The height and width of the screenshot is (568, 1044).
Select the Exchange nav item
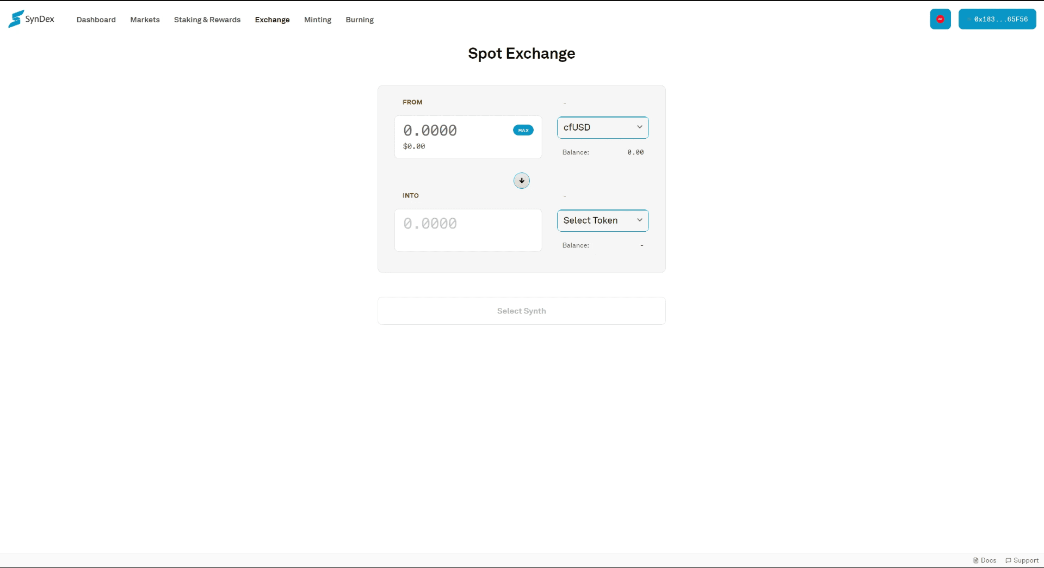pyautogui.click(x=271, y=20)
